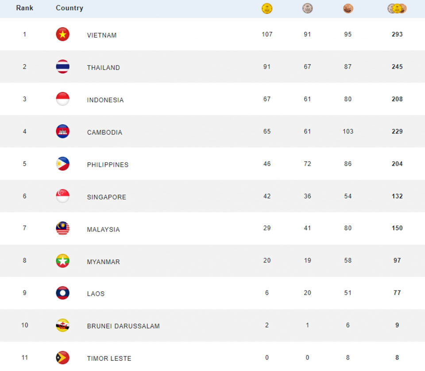Select the Country column header

pyautogui.click(x=70, y=8)
